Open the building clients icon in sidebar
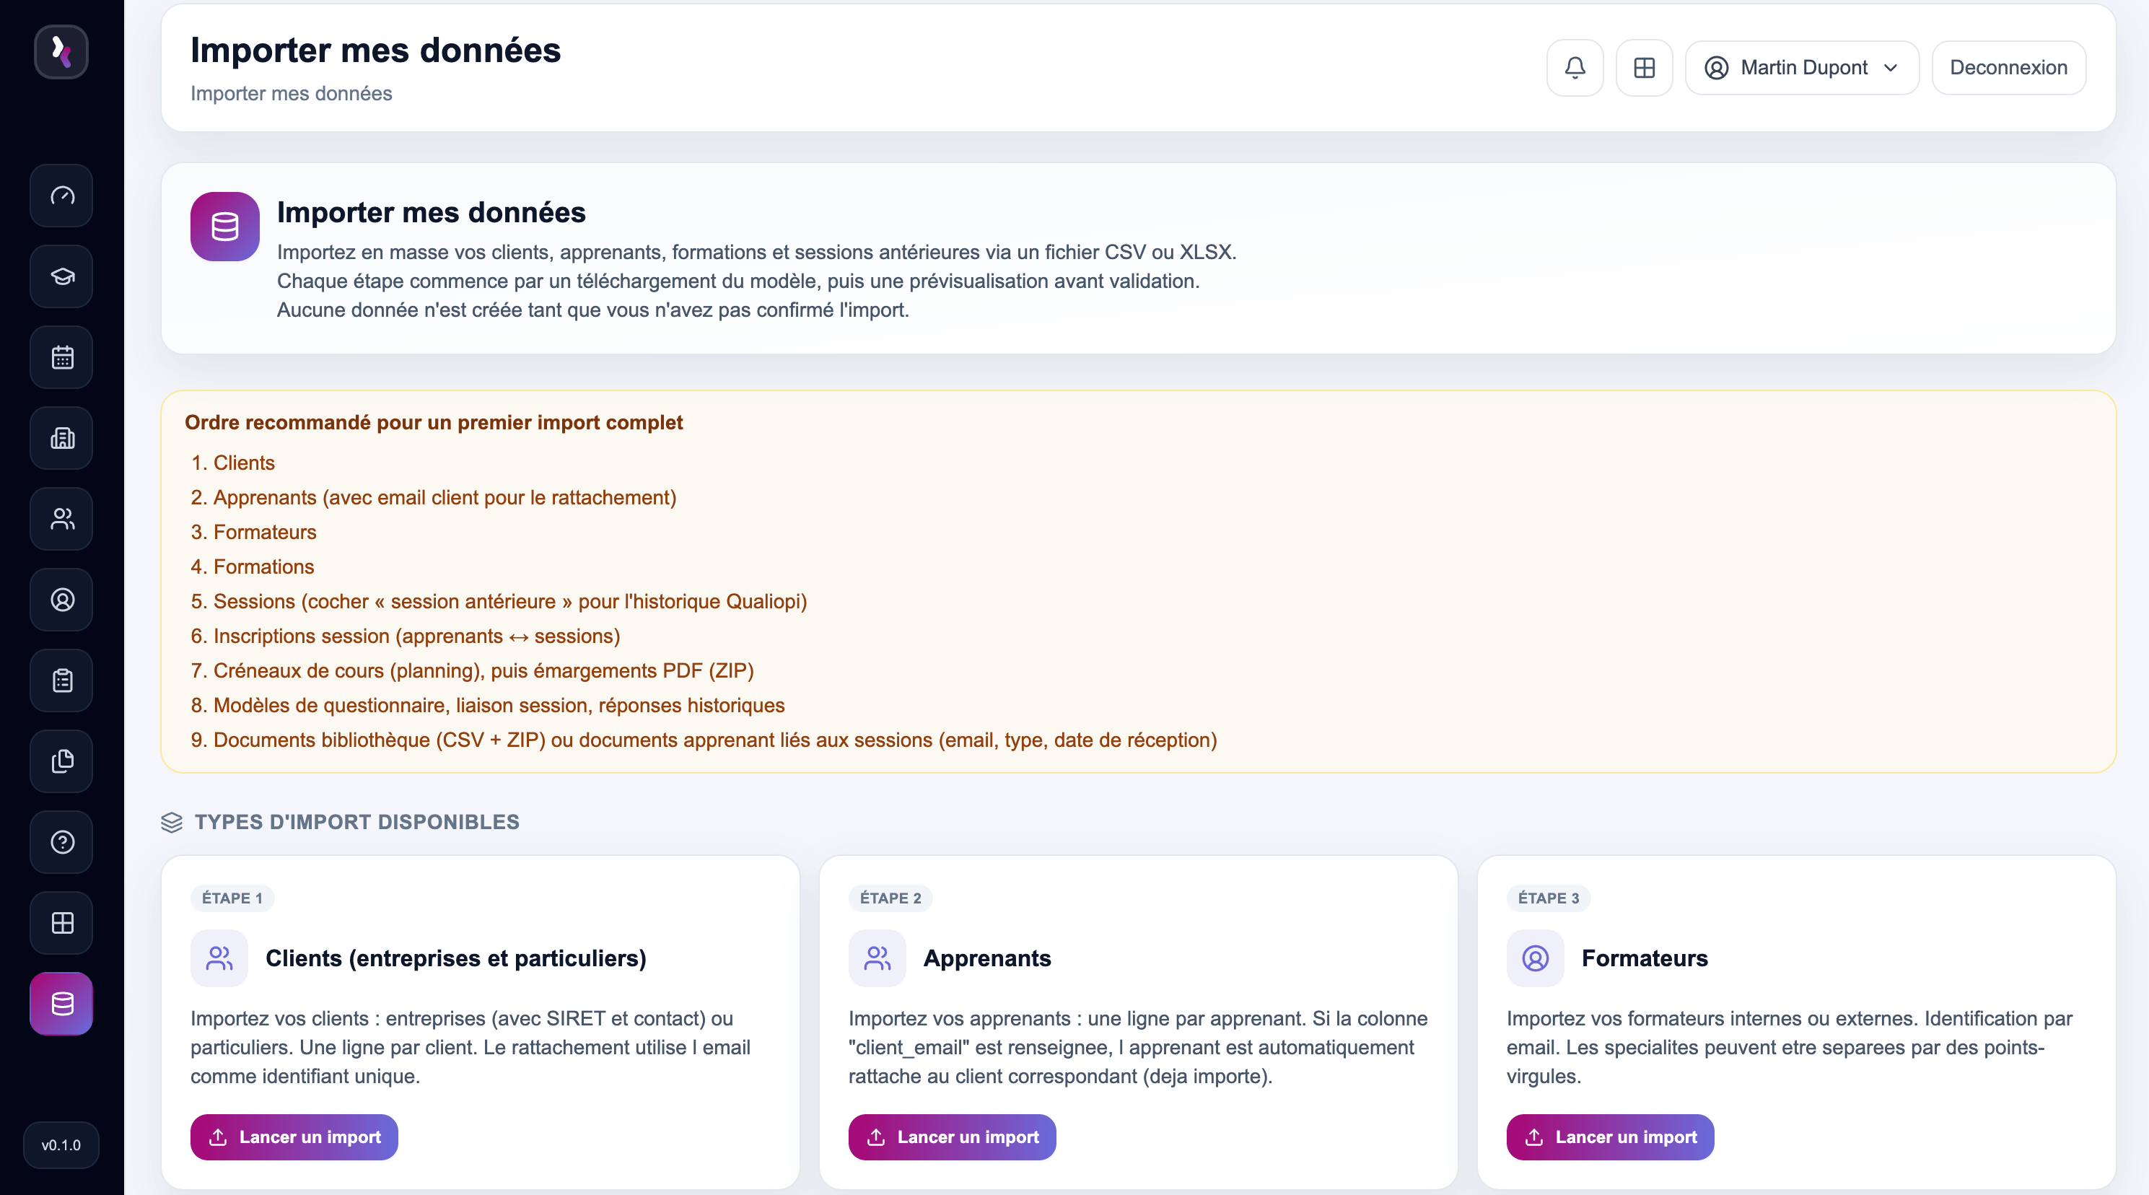 pyautogui.click(x=62, y=438)
